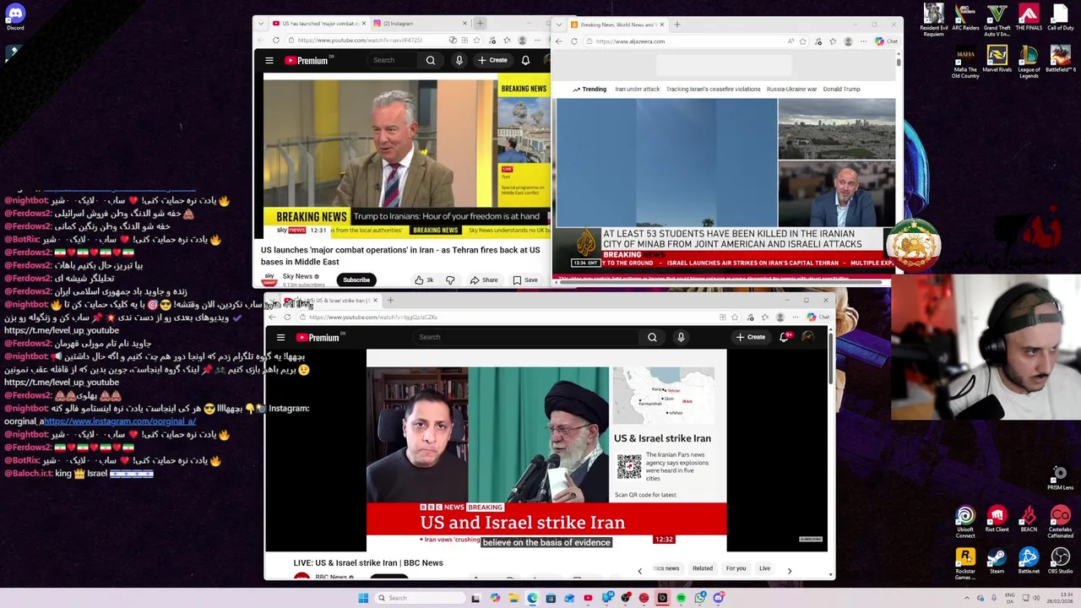Open Grand Theft Auto V shortcut
1081x608 pixels.
pyautogui.click(x=997, y=19)
